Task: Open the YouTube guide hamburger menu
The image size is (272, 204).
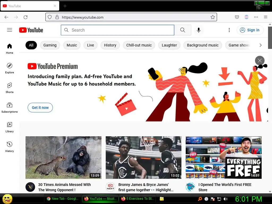Action: (10, 30)
